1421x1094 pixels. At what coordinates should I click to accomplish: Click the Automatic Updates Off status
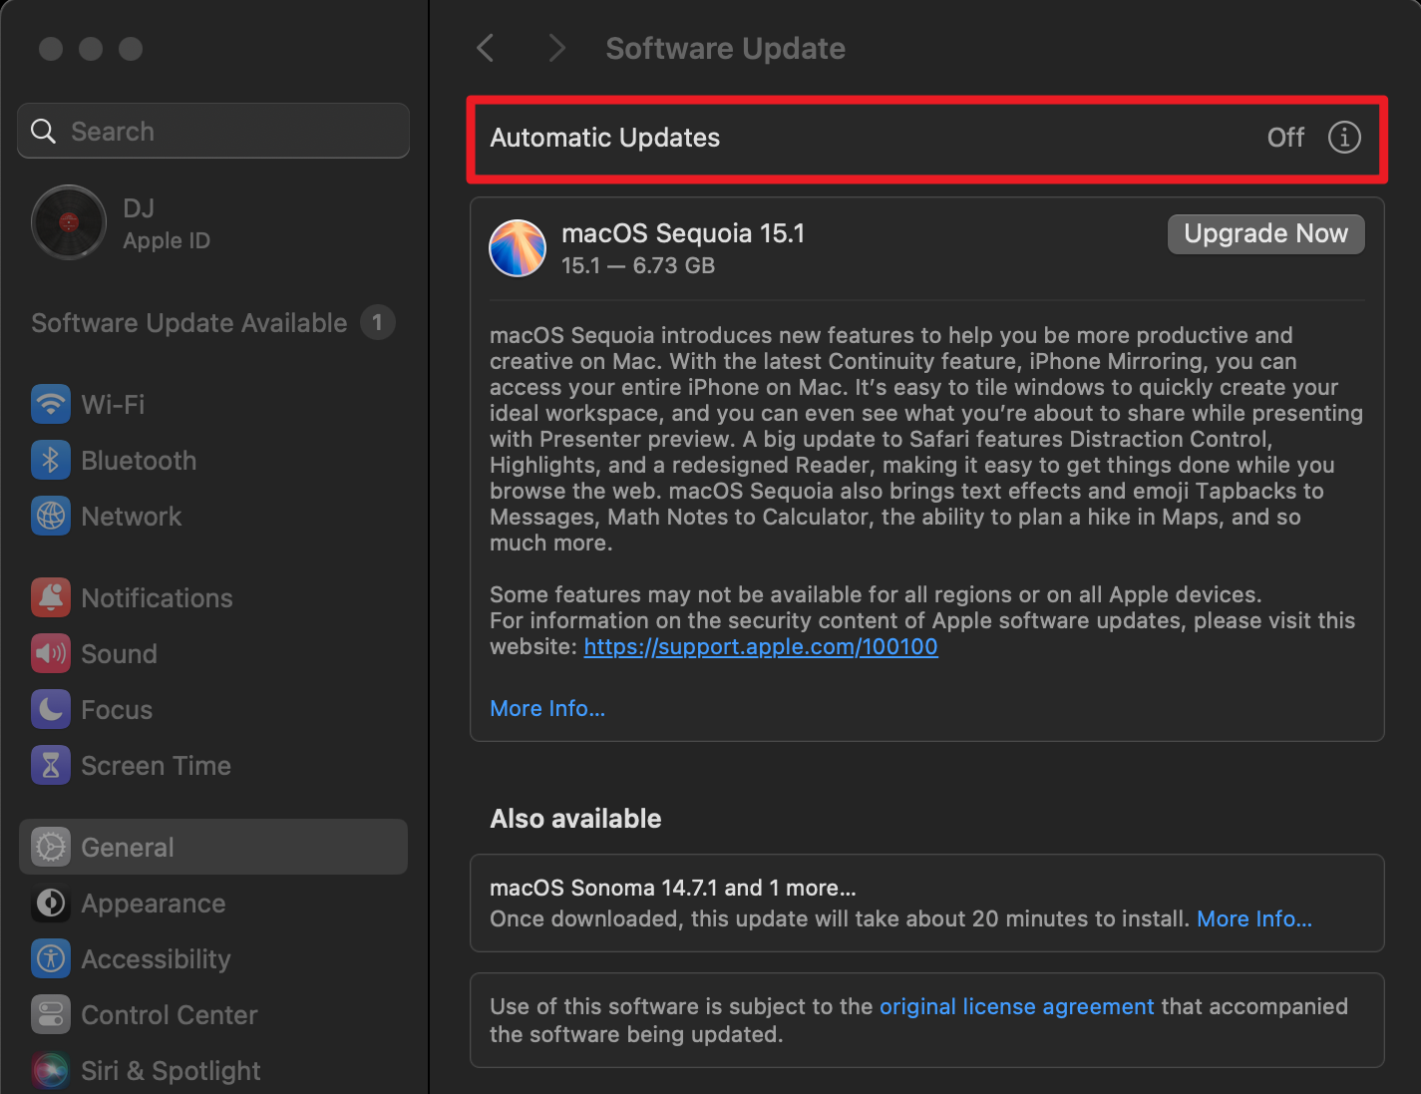pyautogui.click(x=1285, y=138)
